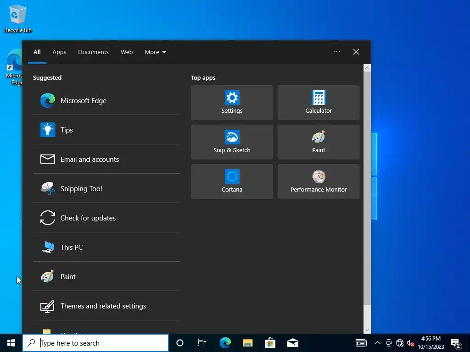
Task: Click the Meet Now tray icon
Action: 389,343
